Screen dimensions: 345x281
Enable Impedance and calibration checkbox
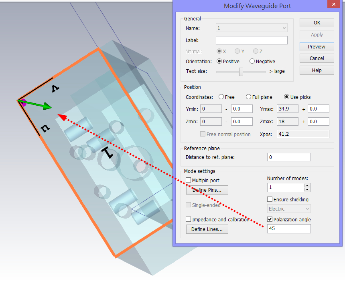coord(188,219)
